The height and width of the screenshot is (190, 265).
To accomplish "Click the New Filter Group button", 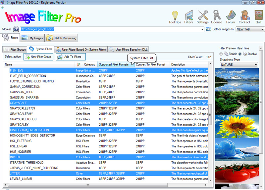I will click(38, 57).
